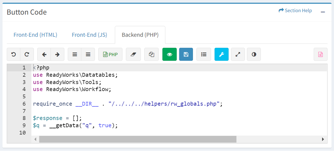
Task: Toggle editor theme with the half-circle contrast icon
Action: coord(254,54)
